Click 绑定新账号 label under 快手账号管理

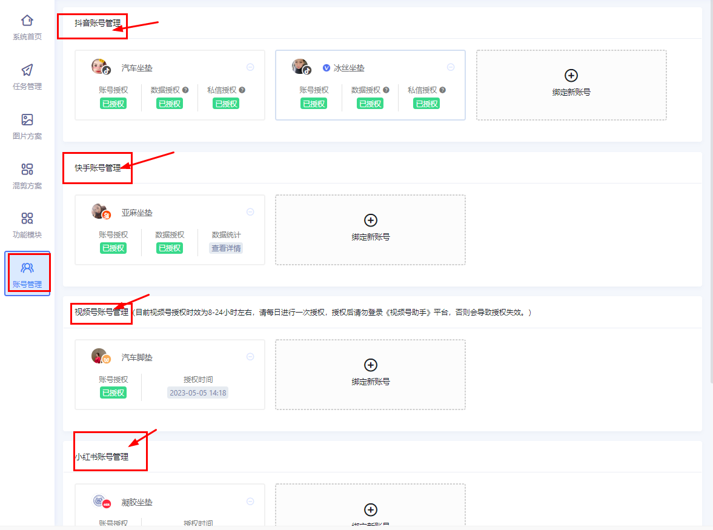371,237
